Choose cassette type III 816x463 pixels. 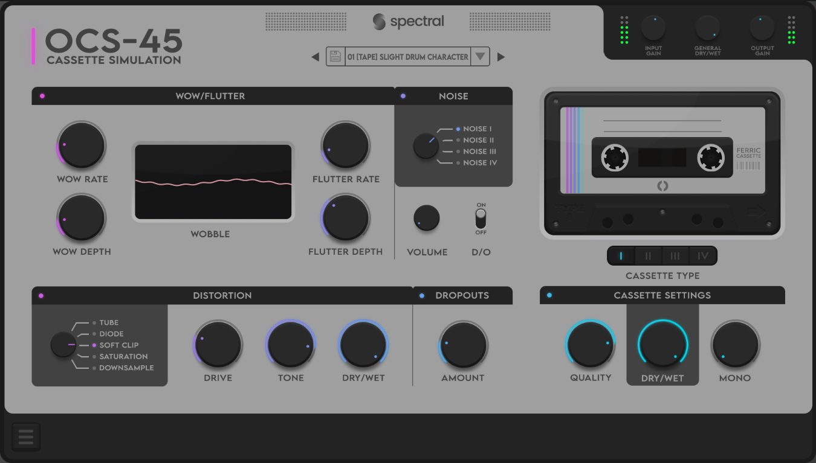[x=675, y=256]
